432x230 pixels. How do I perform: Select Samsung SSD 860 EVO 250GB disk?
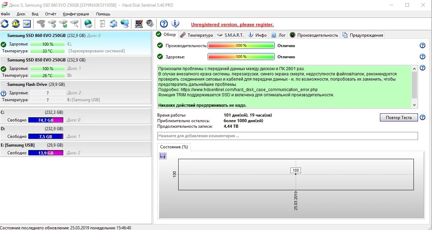tap(76, 43)
